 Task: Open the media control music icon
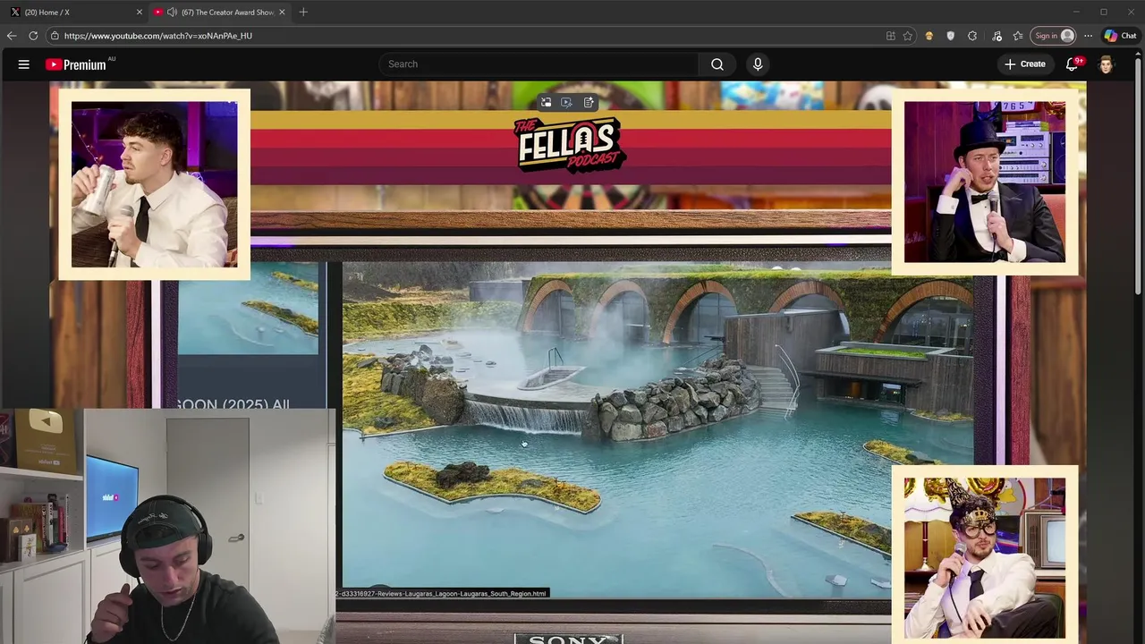(x=997, y=36)
